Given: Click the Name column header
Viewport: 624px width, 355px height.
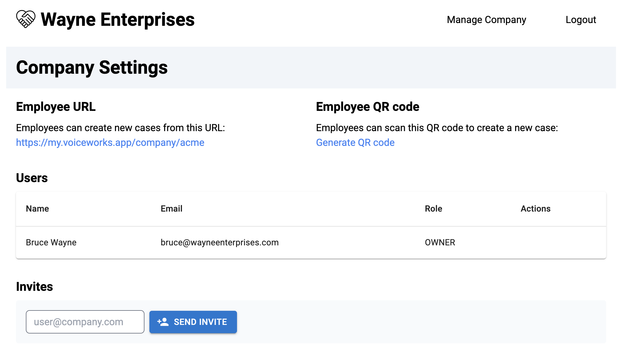Looking at the screenshot, I should [37, 209].
